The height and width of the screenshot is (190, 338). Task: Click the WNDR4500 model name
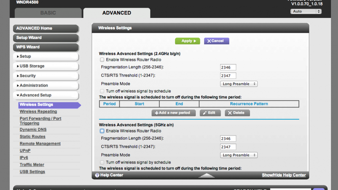tap(27, 2)
